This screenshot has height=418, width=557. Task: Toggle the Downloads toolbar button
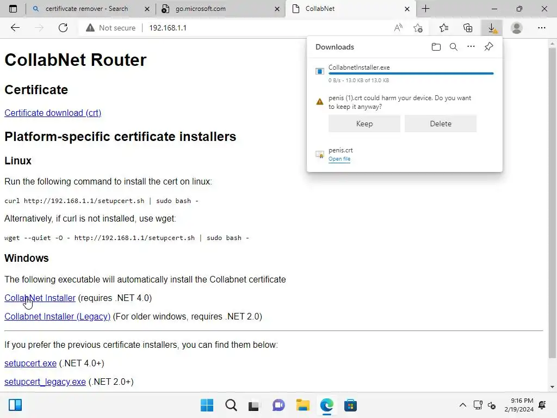[492, 28]
